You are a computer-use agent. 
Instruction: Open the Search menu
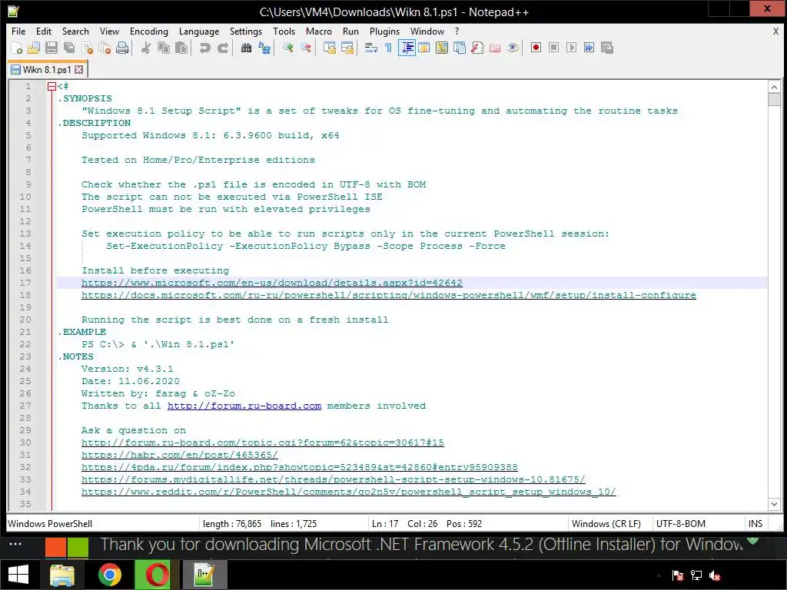[75, 31]
